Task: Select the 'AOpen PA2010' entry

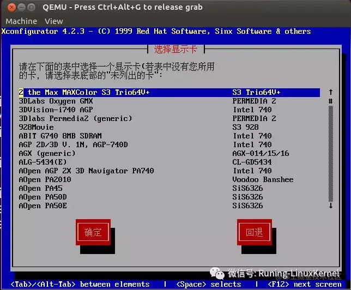Action: click(x=45, y=179)
